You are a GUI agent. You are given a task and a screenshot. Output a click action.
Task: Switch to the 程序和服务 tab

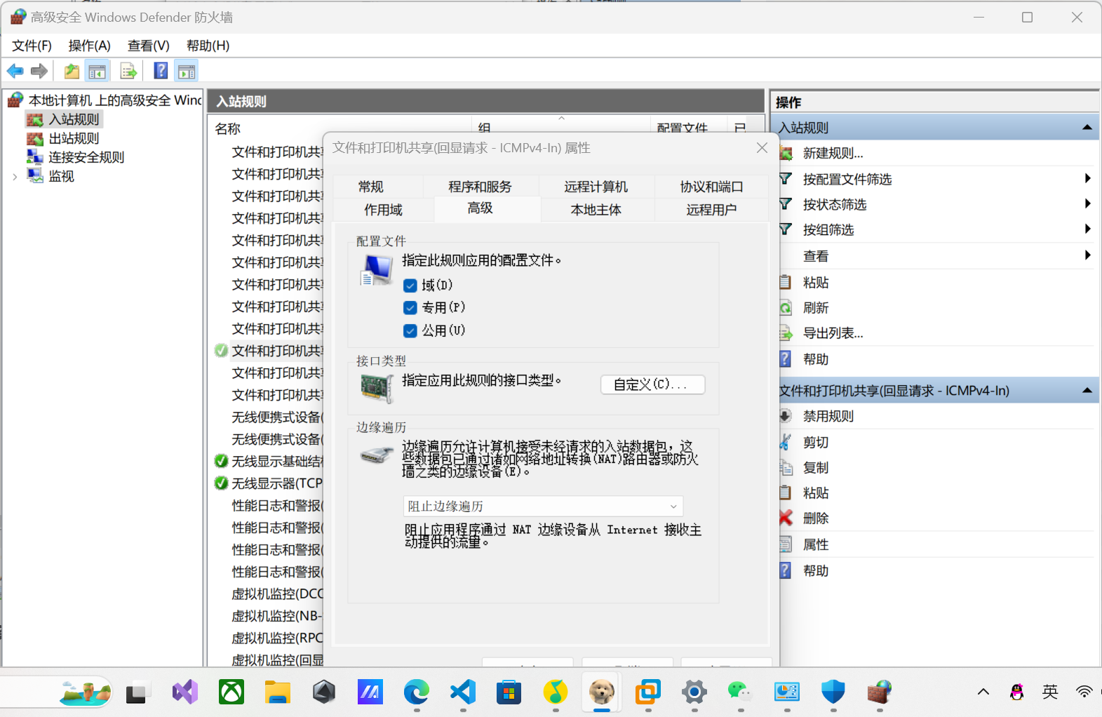pos(480,187)
